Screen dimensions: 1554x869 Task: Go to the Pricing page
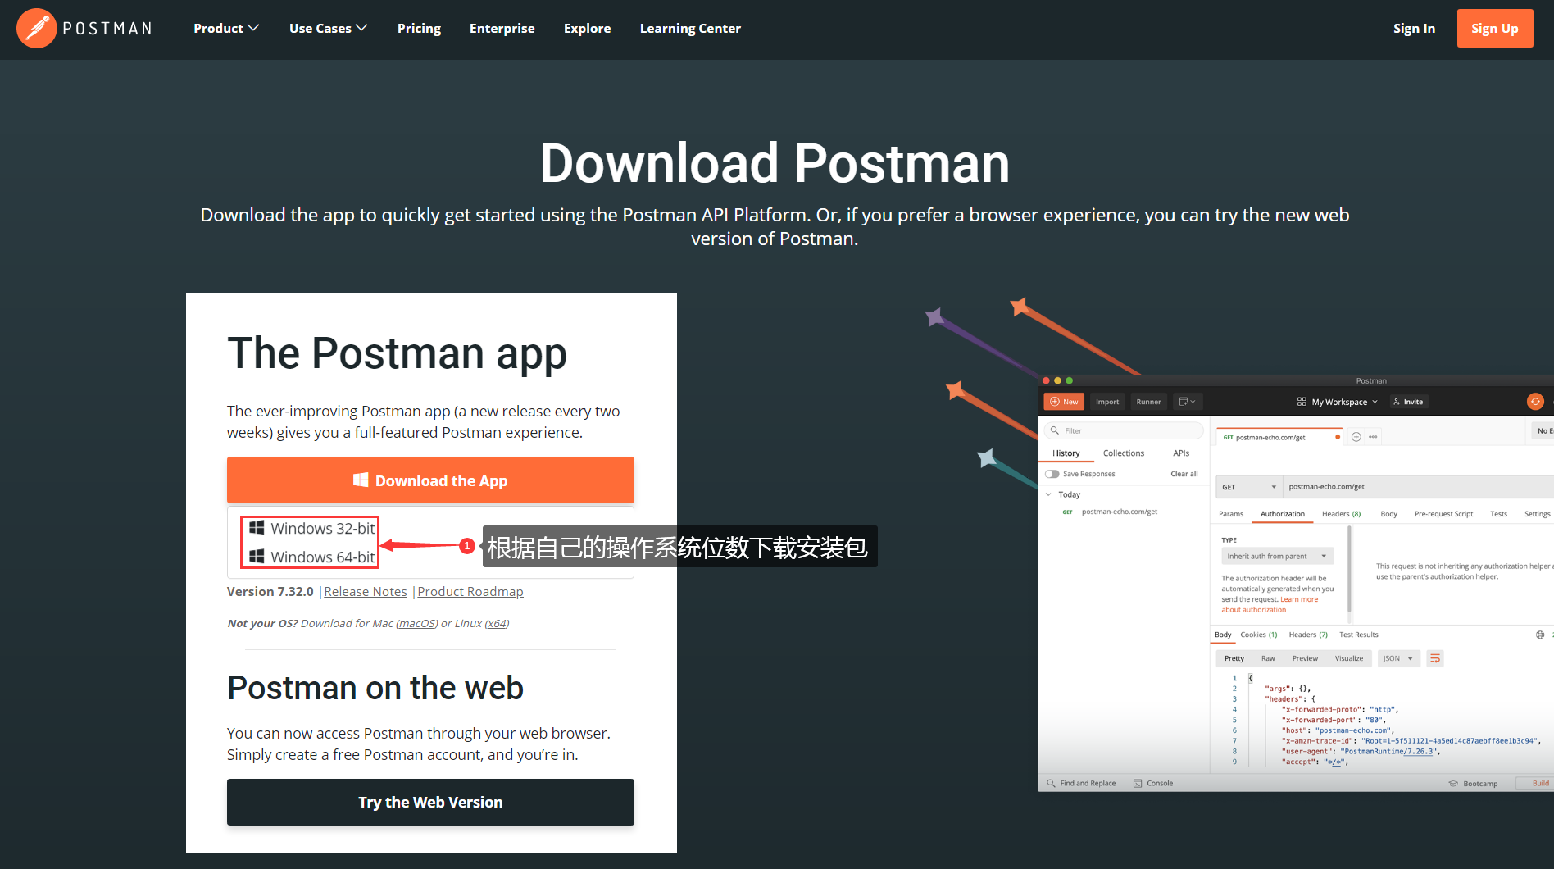tap(419, 28)
